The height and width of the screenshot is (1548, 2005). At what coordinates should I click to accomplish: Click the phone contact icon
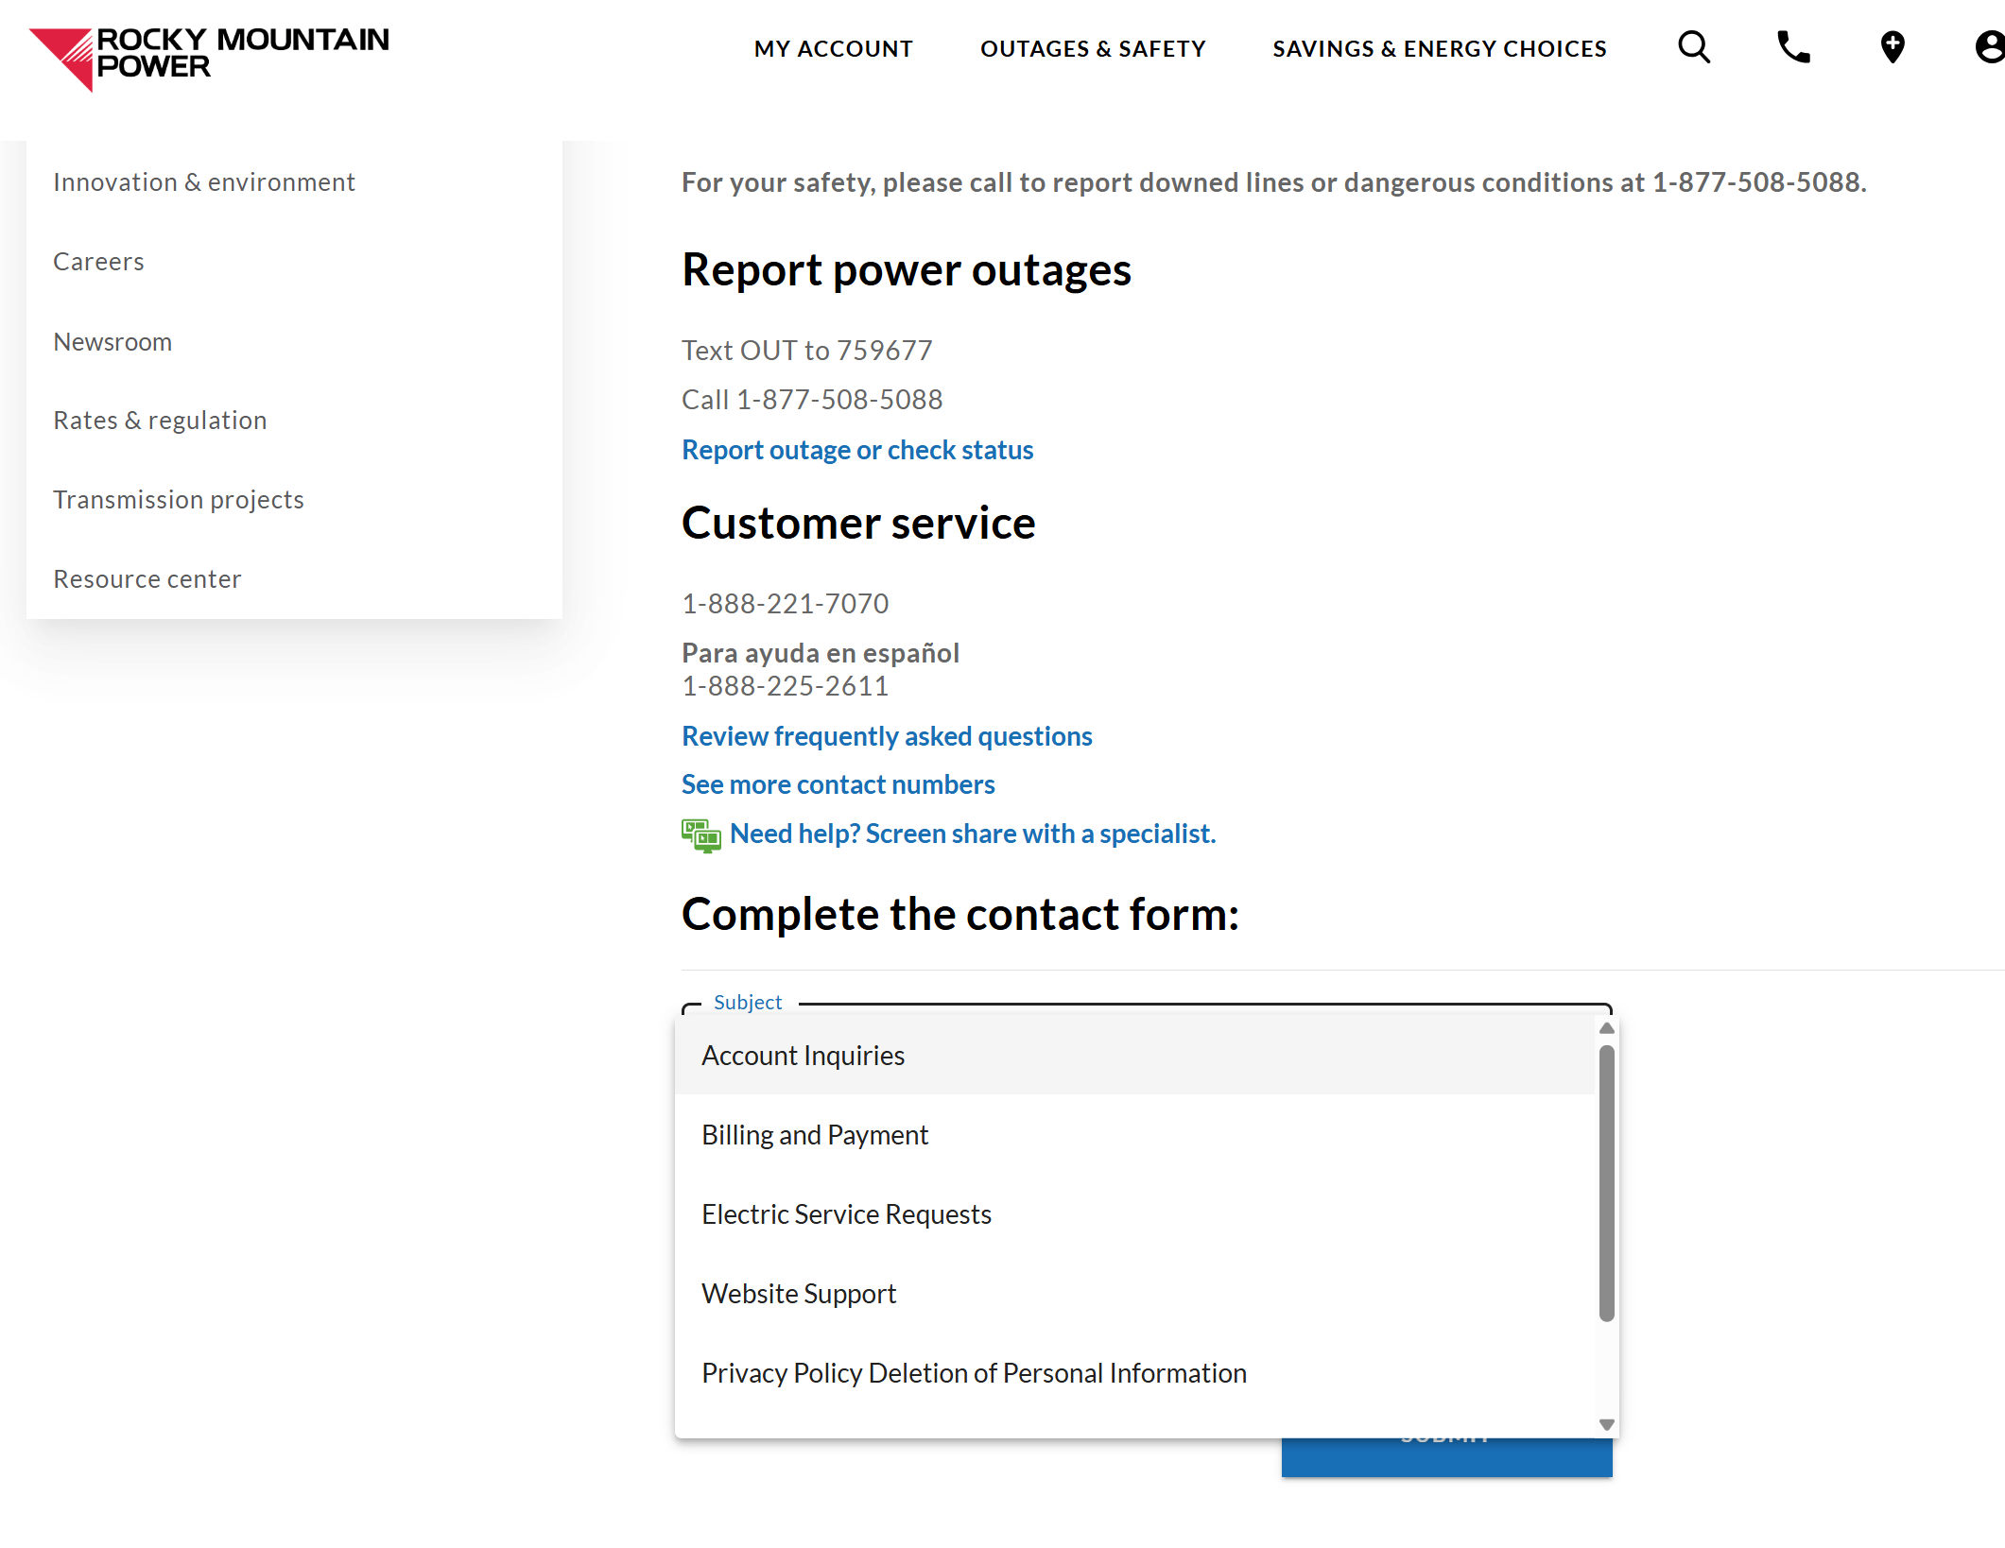point(1793,47)
